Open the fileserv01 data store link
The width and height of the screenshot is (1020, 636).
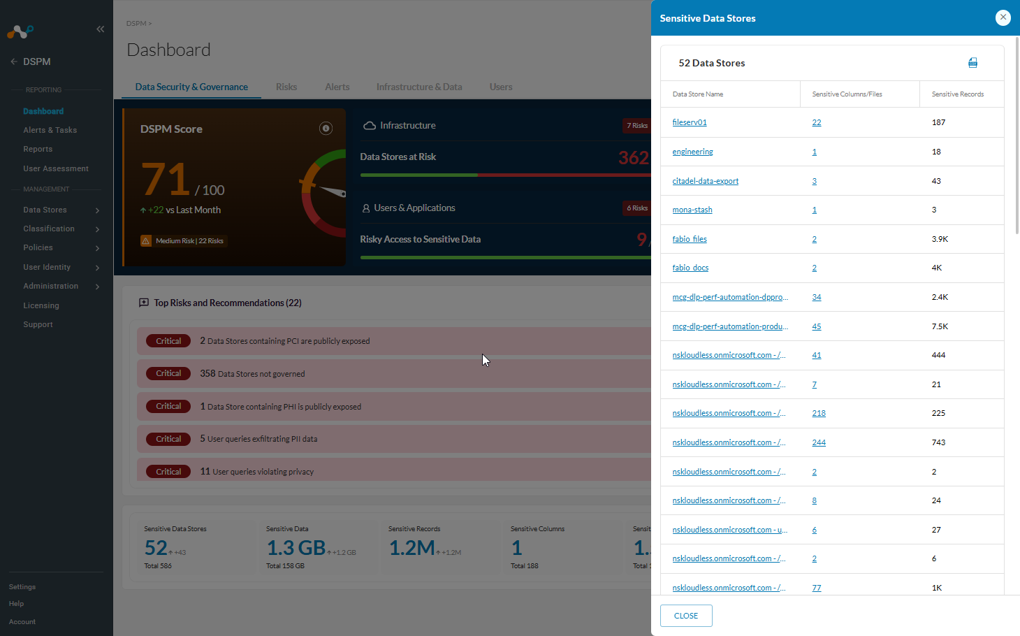coord(690,122)
